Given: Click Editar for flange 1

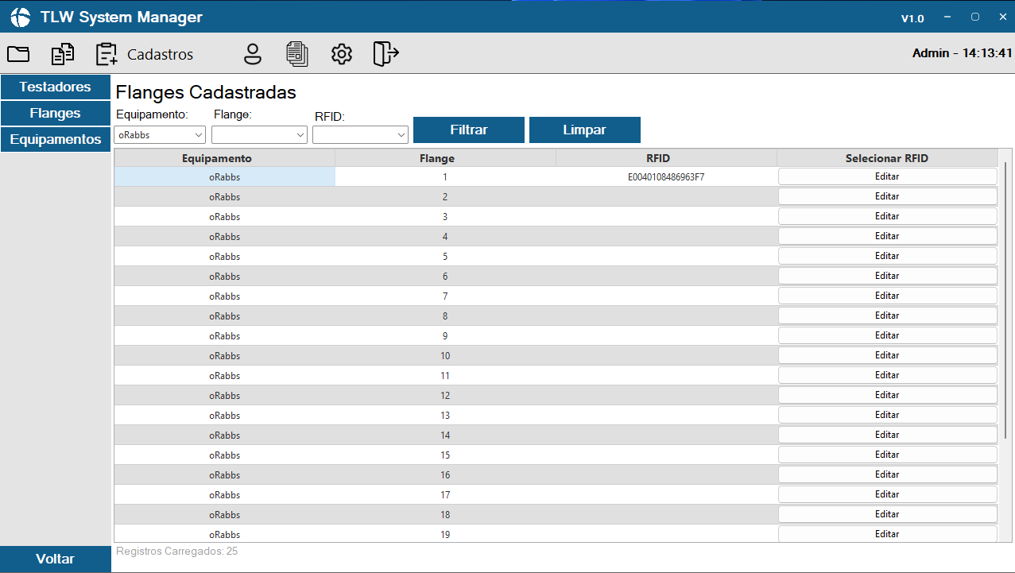Looking at the screenshot, I should [886, 176].
